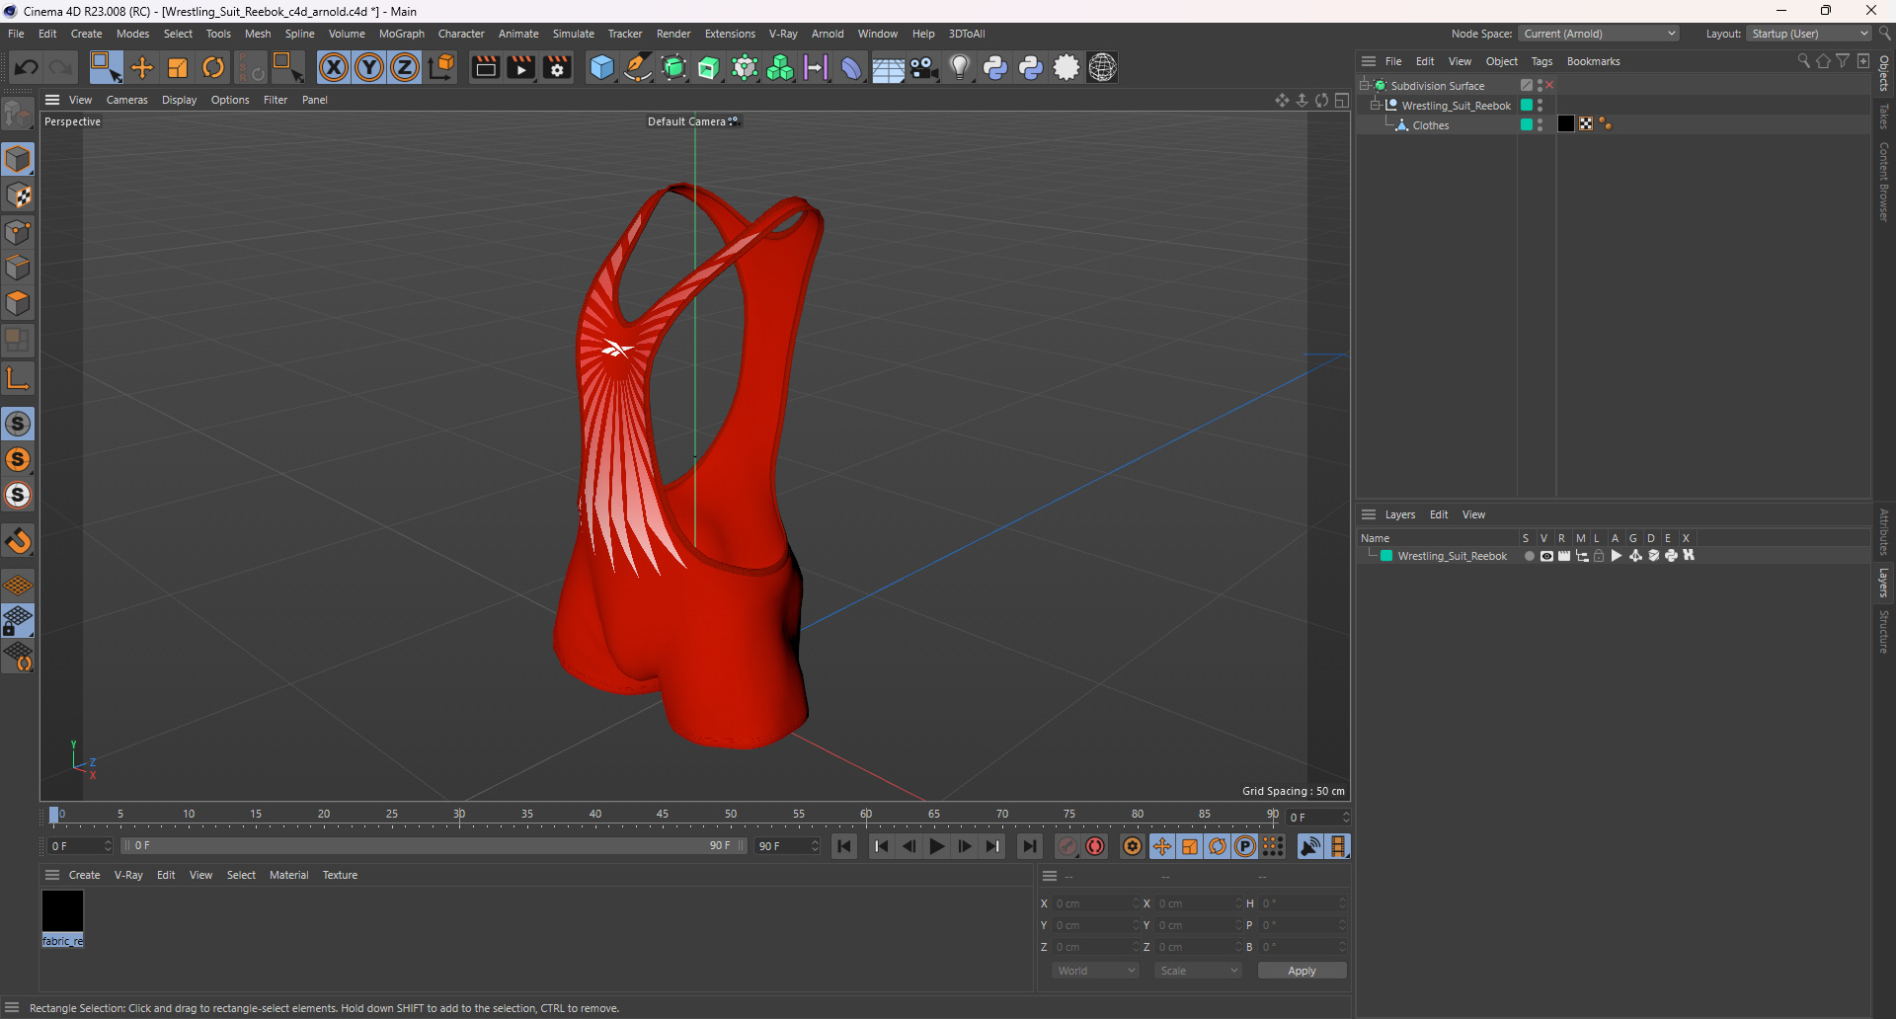
Task: Open Material manager Create menu
Action: (84, 875)
